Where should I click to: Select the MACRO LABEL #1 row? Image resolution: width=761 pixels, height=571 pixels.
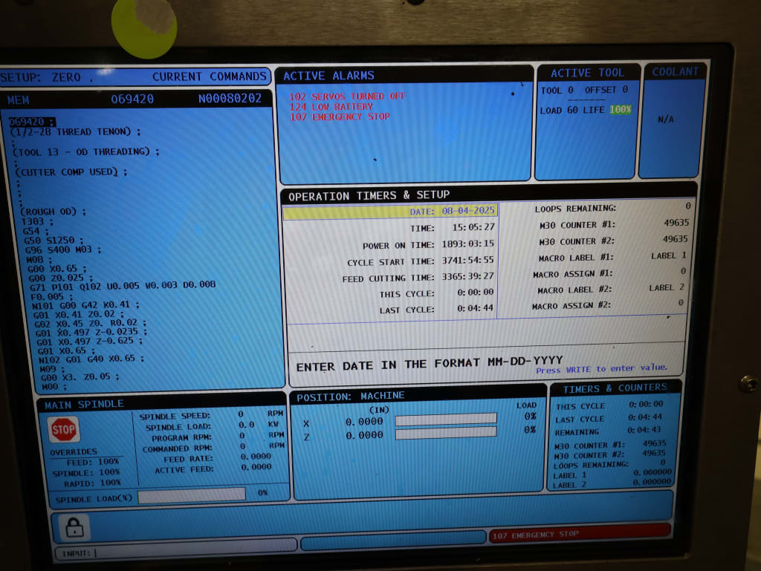(x=612, y=256)
